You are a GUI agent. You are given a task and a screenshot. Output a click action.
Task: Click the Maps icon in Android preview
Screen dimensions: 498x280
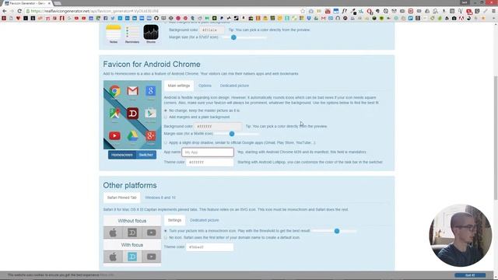115,114
